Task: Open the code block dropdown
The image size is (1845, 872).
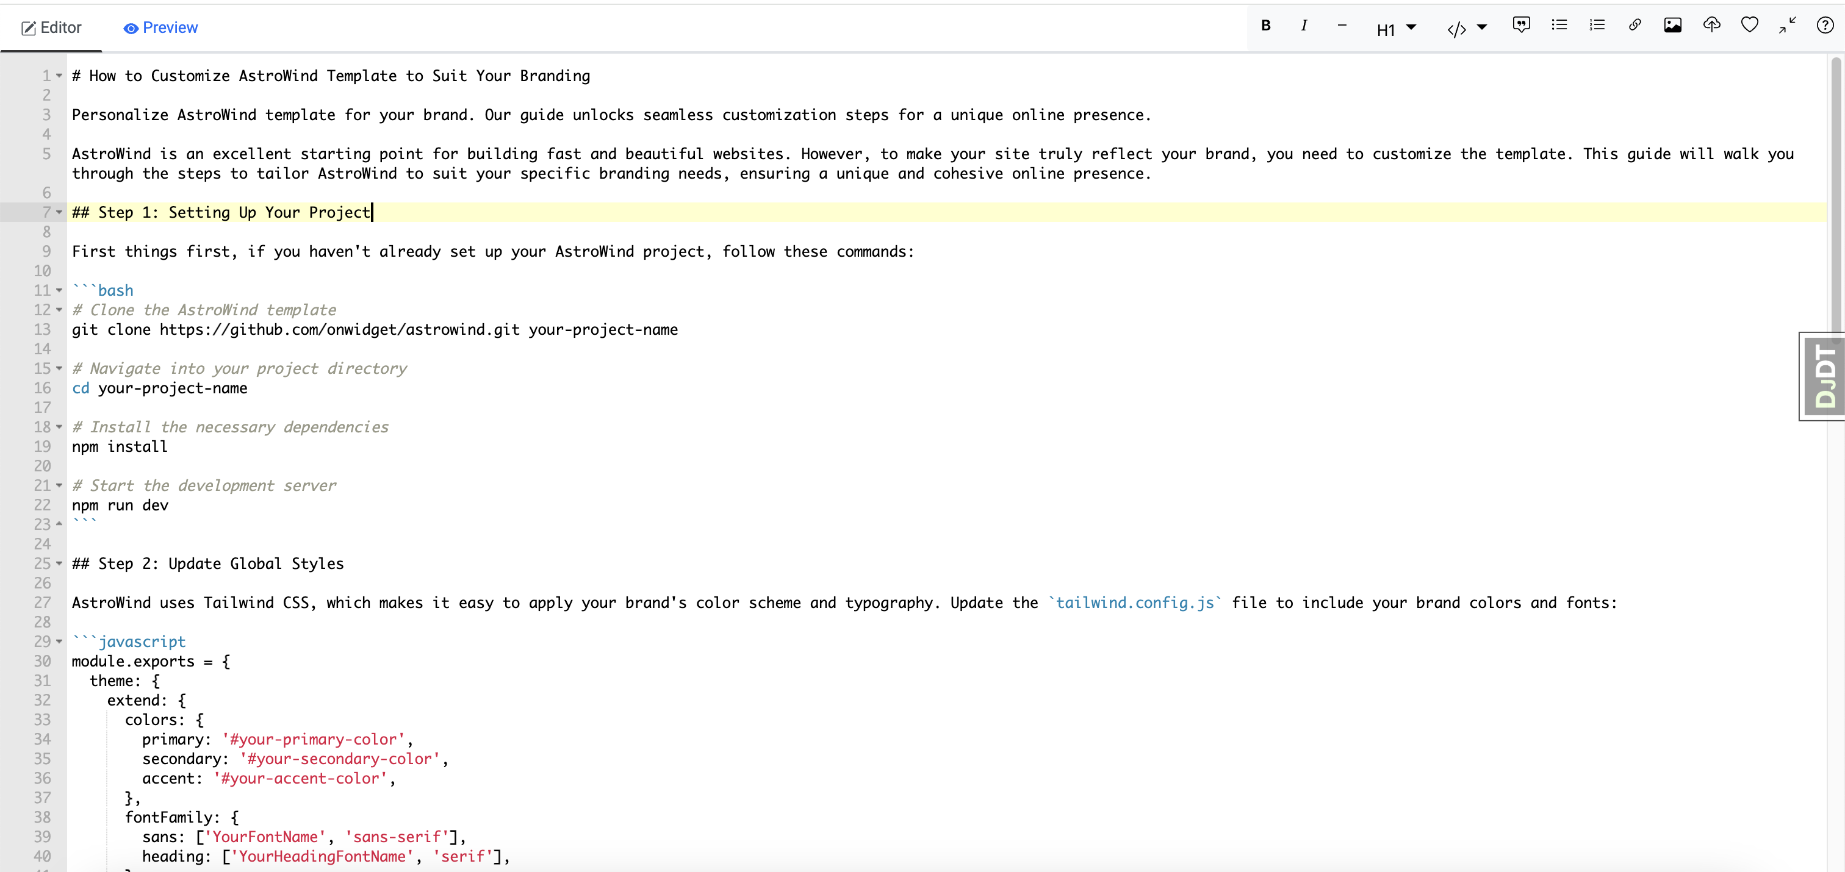Action: [x=1467, y=29]
